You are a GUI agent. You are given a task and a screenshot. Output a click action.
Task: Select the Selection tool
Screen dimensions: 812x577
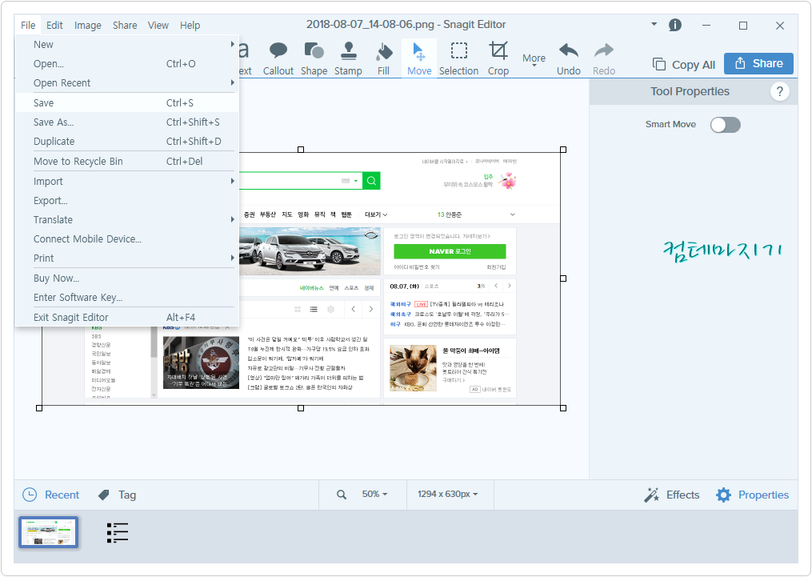459,58
